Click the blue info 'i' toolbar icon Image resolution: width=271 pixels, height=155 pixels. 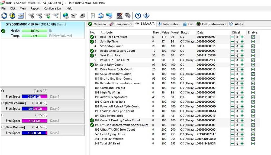146,16
